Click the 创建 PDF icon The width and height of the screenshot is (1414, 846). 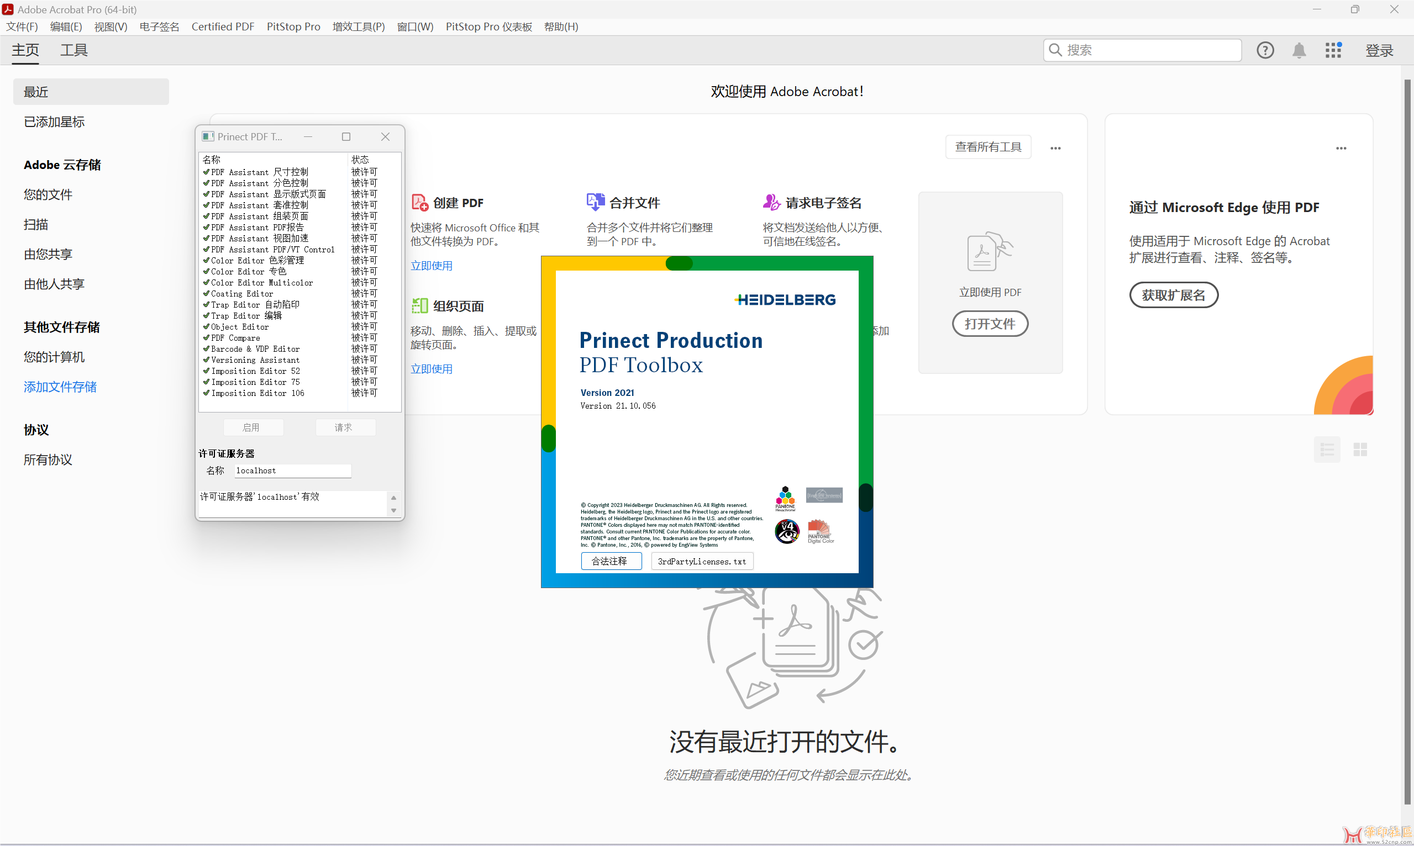pyautogui.click(x=420, y=202)
